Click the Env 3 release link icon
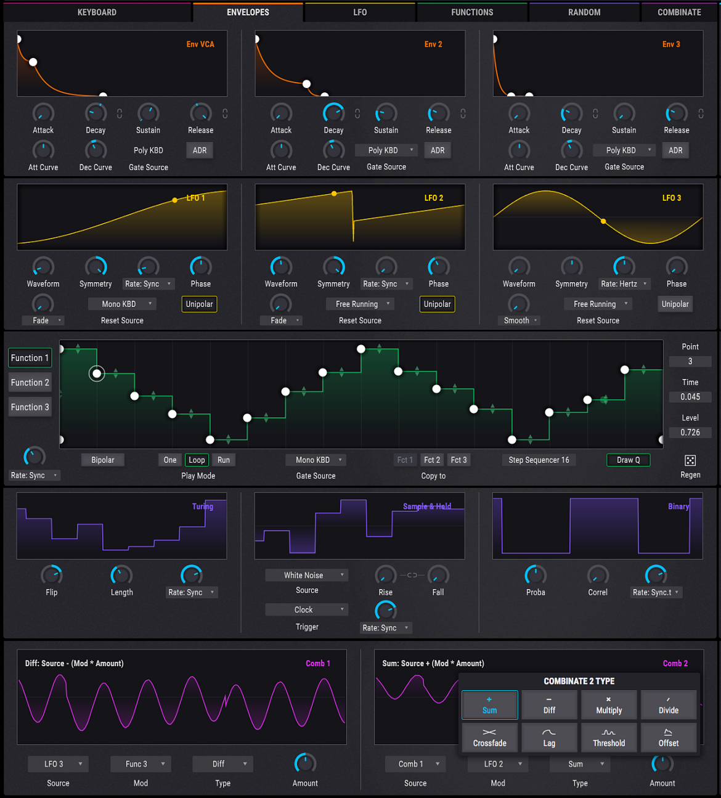Viewport: 721px width, 798px height. 701,113
